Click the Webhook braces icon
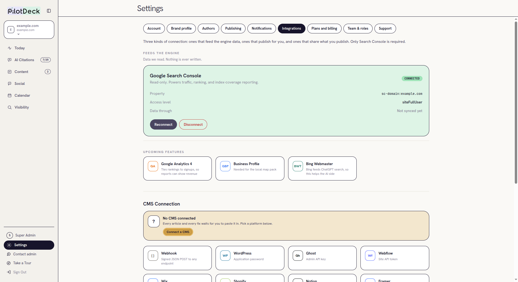The width and height of the screenshot is (518, 282). click(153, 256)
